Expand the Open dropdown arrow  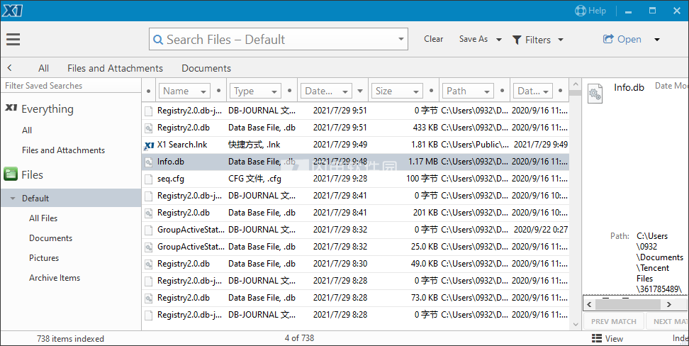pos(657,40)
